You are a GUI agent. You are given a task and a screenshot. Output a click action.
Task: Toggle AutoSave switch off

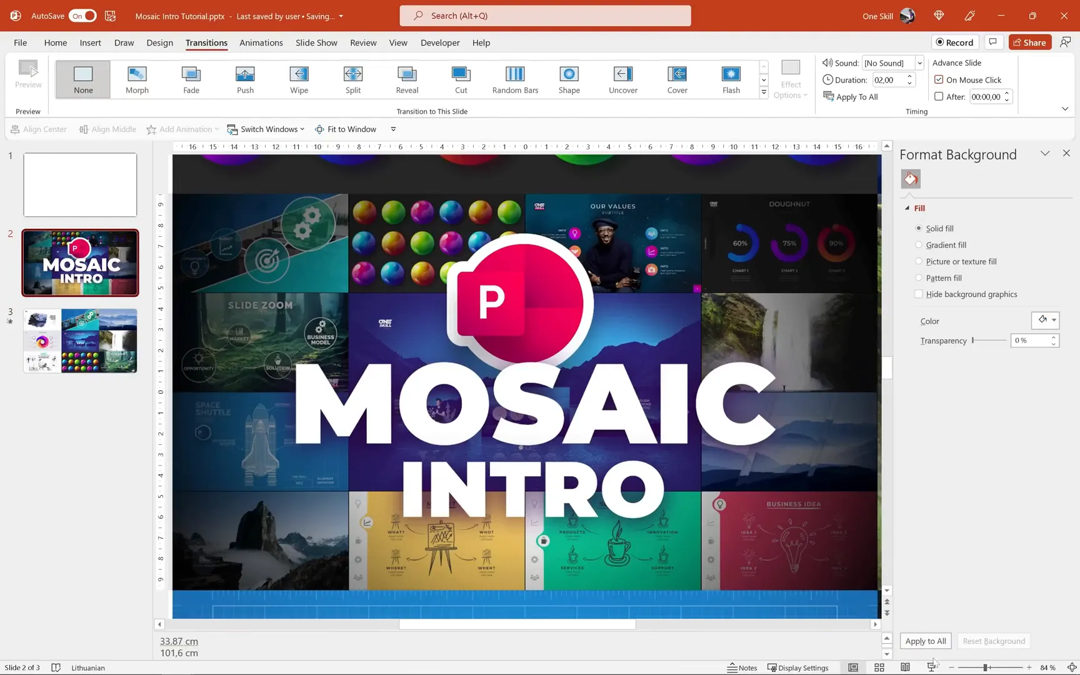83,16
